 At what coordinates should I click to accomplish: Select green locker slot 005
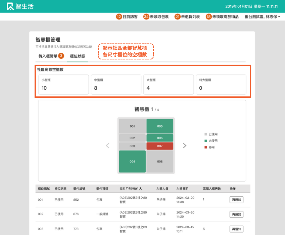[x=160, y=126]
